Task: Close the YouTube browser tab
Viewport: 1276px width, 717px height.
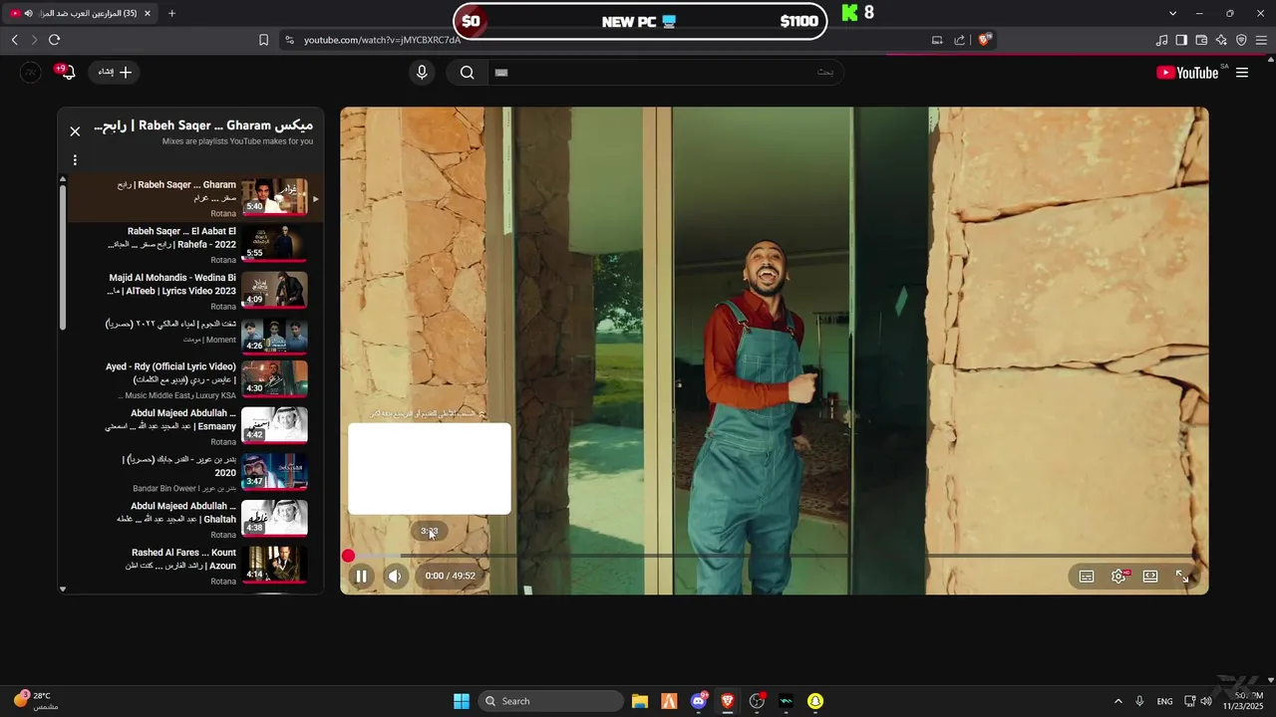Action: point(148,13)
